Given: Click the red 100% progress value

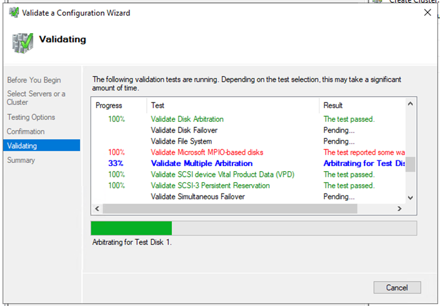Looking at the screenshot, I should tap(117, 152).
